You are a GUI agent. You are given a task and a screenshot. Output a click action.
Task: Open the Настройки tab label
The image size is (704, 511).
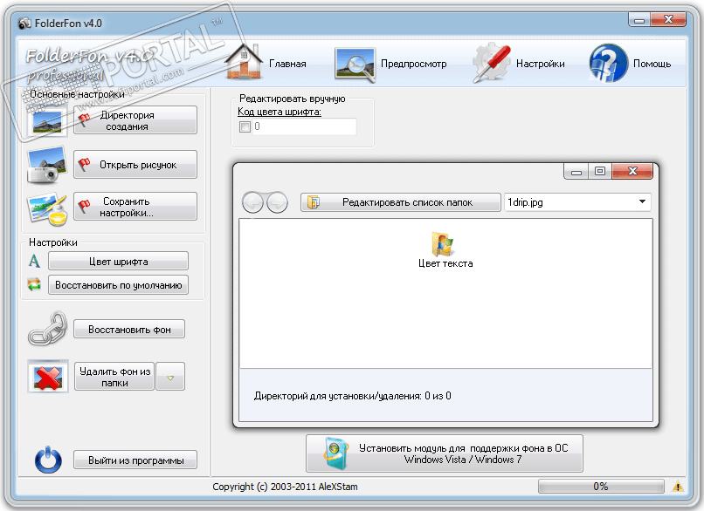pyautogui.click(x=540, y=64)
